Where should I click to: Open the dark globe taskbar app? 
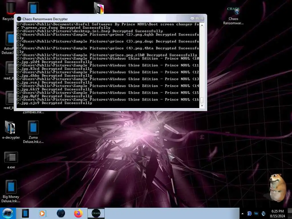pyautogui.click(x=61, y=213)
